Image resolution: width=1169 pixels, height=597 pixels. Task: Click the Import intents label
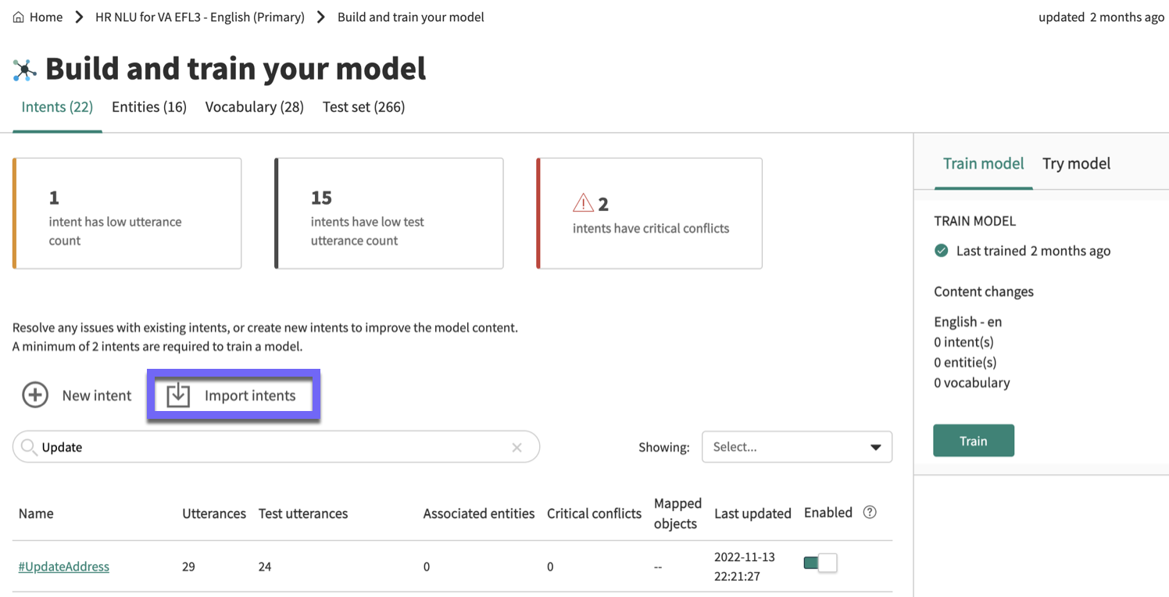(x=250, y=395)
